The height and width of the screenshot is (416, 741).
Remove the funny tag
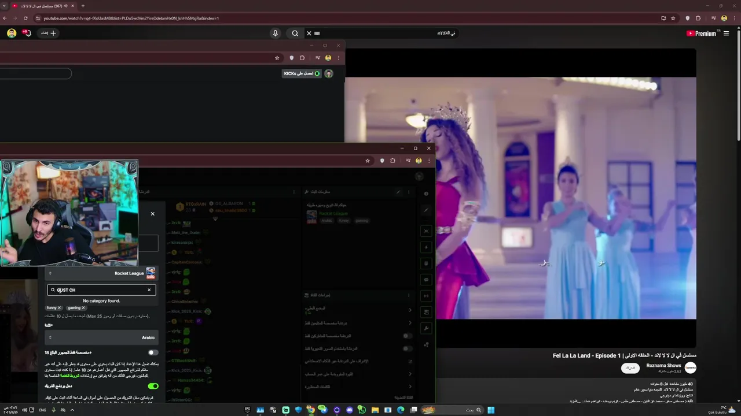59,308
